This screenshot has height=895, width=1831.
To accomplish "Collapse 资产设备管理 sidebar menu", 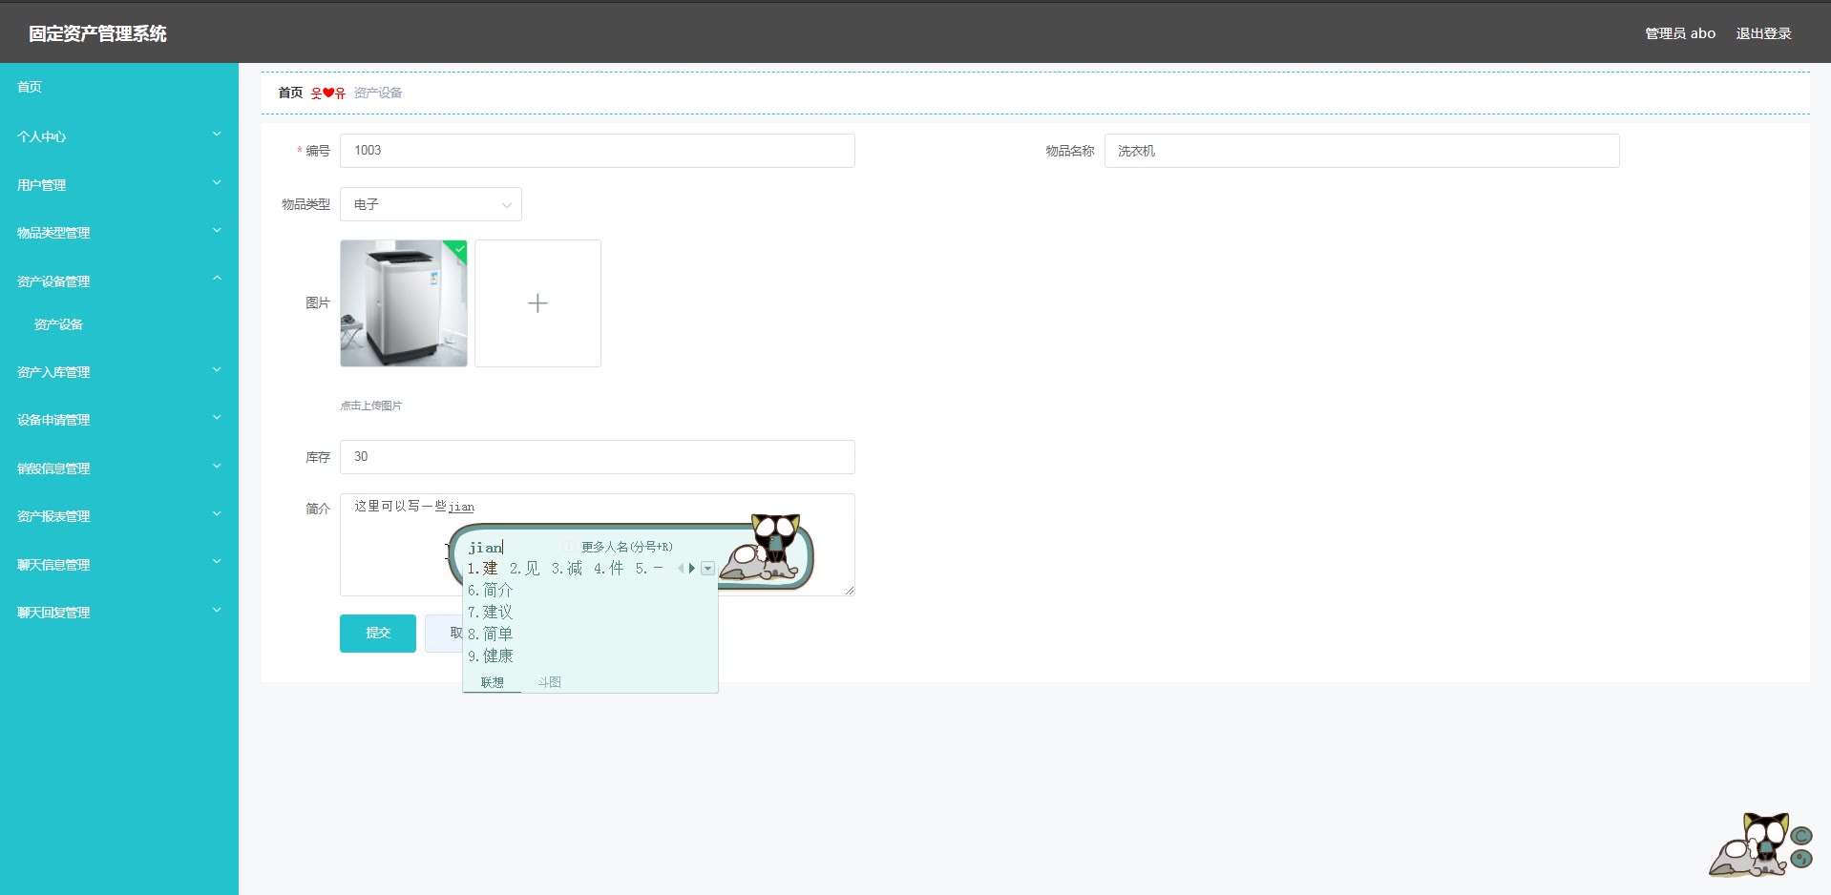I will [x=119, y=281].
